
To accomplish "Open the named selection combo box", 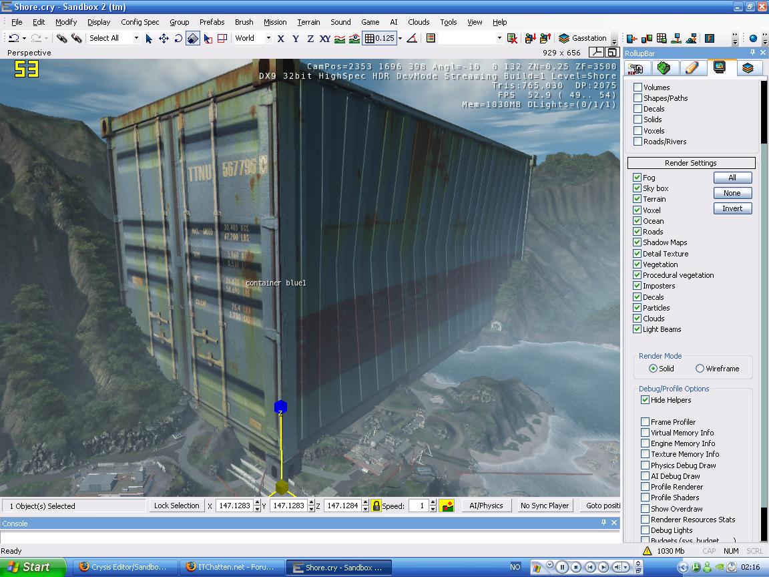I will (471, 38).
